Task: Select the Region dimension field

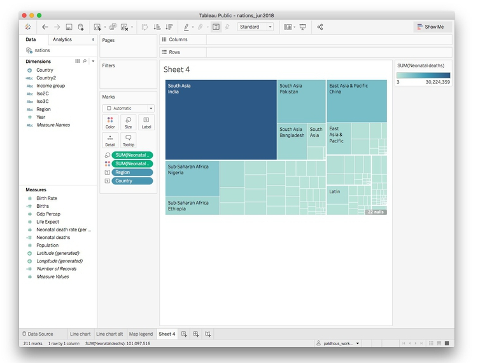Action: [43, 109]
